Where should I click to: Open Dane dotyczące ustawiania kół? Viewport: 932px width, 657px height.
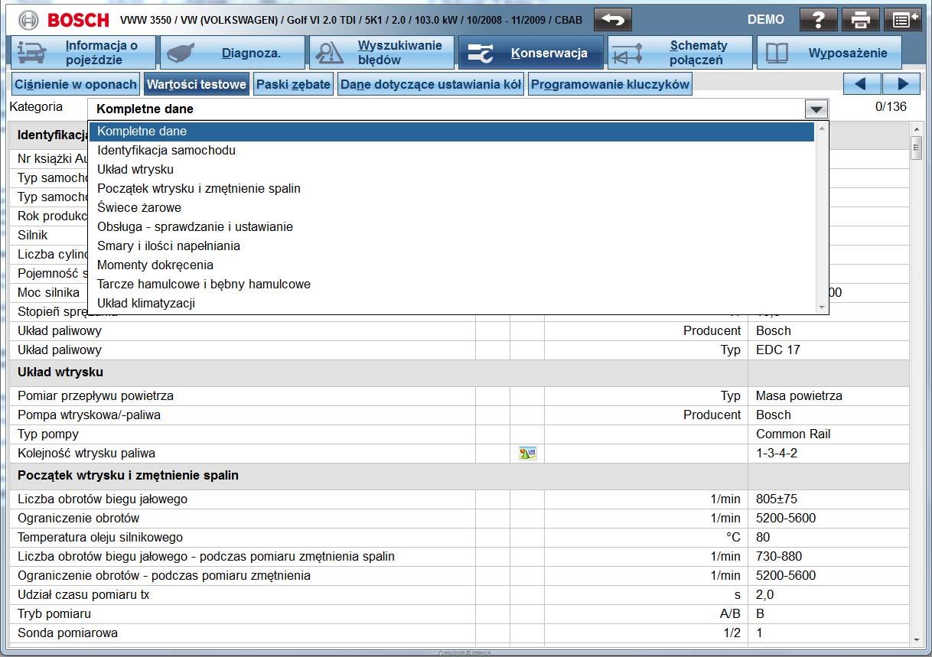pos(431,84)
